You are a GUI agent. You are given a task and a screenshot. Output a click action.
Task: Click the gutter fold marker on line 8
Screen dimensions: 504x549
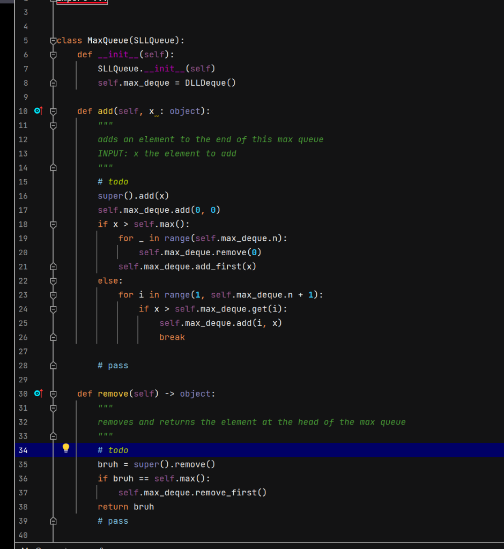coord(53,83)
